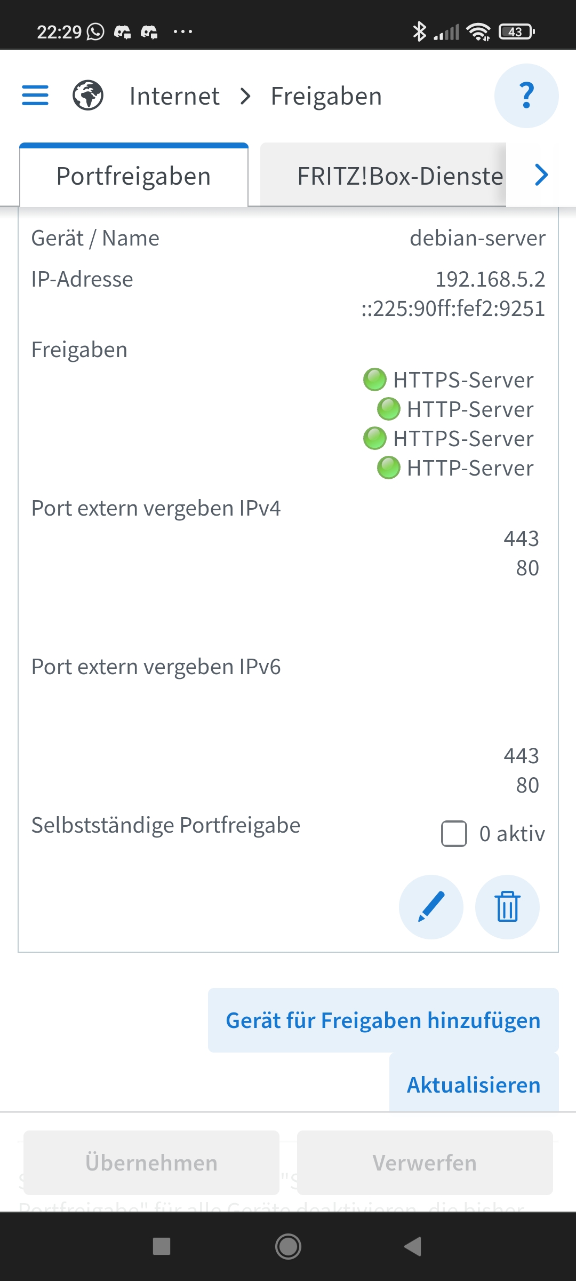576x1281 pixels.
Task: Tap the first HTTPS-Server green status indicator
Action: click(375, 380)
